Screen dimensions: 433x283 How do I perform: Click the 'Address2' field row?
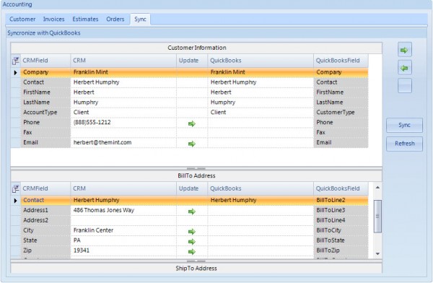click(45, 220)
